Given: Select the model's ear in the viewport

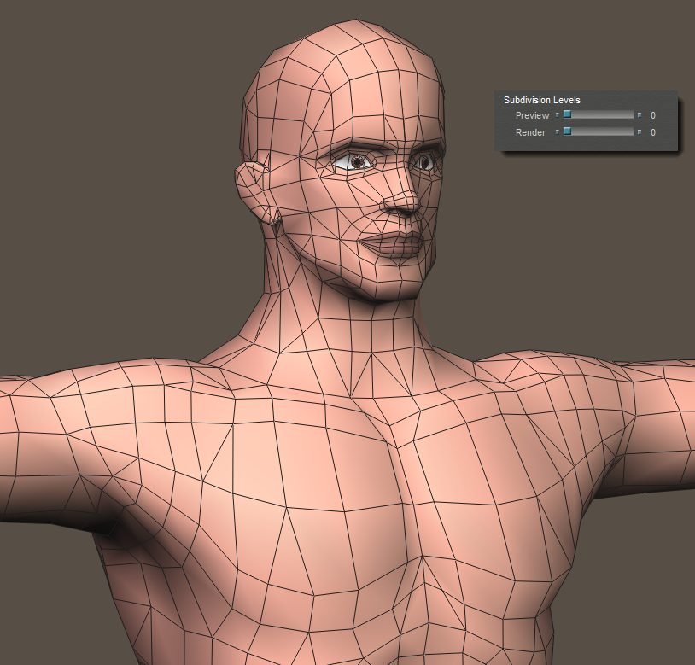Looking at the screenshot, I should pos(253,190).
